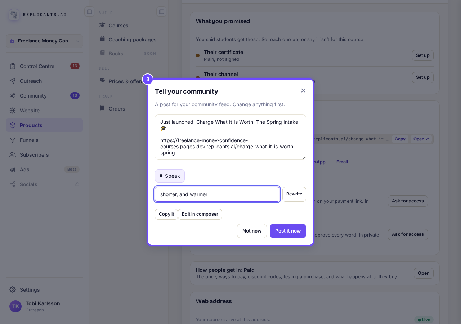Click the Socials share icon
This screenshot has height=324, width=461.
click(x=13, y=184)
